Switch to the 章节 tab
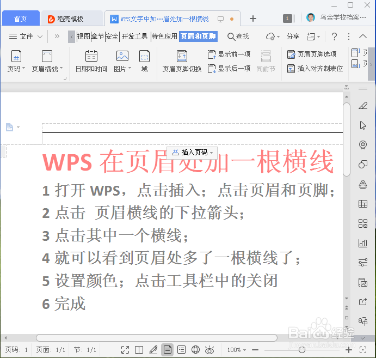376x358 pixels. tap(98, 37)
